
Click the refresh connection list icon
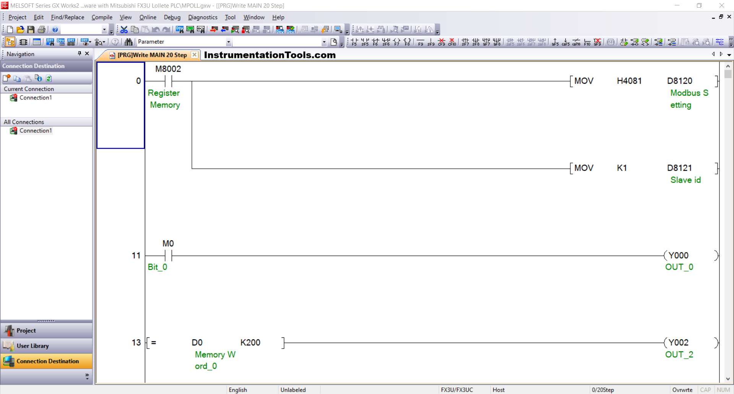click(49, 78)
